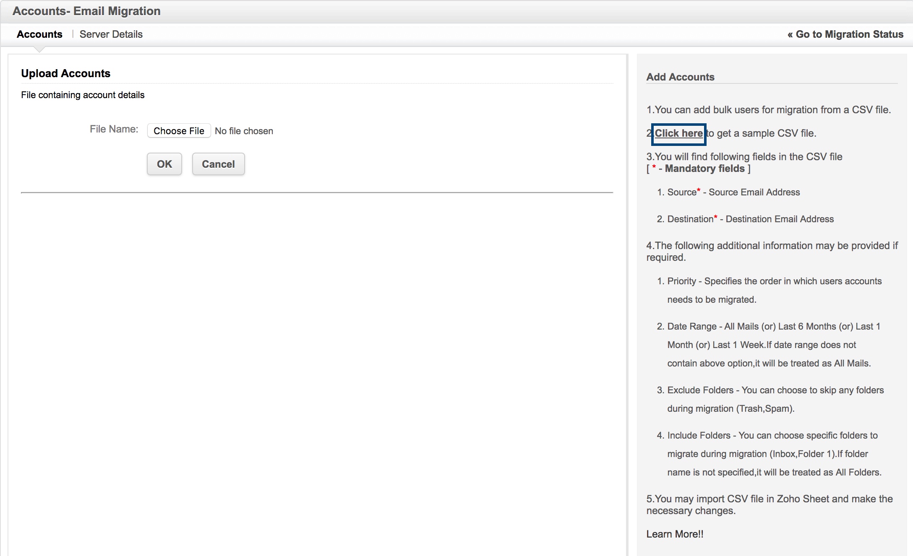
Task: Go to Migration Status link
Action: coord(845,34)
